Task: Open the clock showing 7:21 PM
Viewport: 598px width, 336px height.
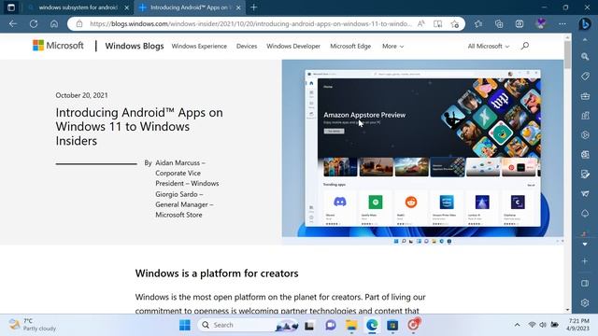Action: (x=578, y=325)
